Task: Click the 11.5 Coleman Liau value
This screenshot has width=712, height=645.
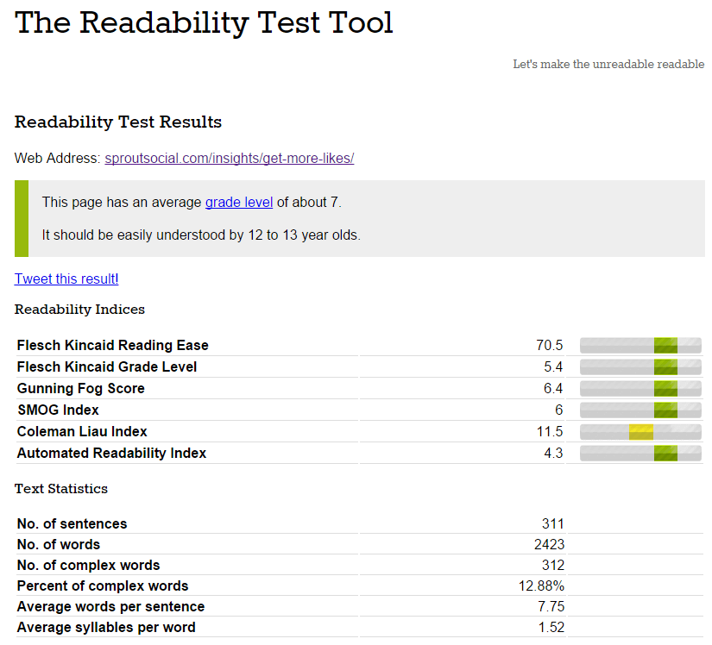Action: tap(550, 431)
